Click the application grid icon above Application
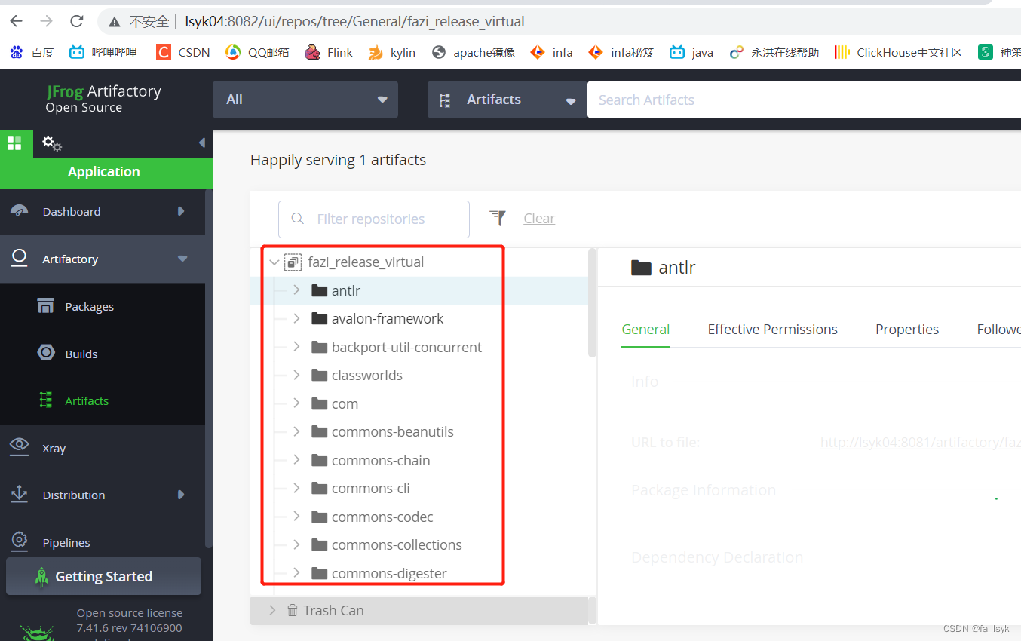The width and height of the screenshot is (1021, 641). pos(14,143)
